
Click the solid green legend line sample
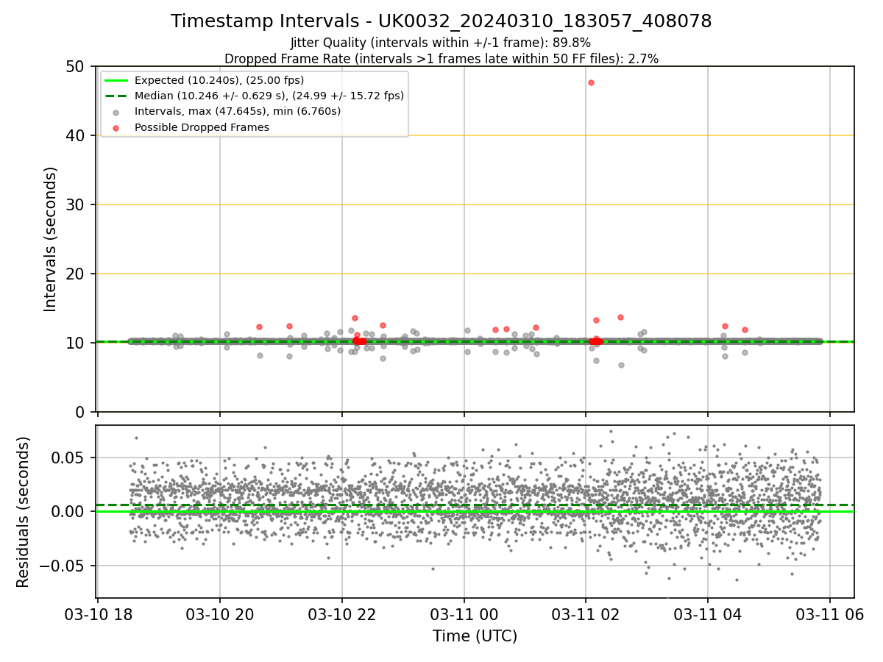117,80
